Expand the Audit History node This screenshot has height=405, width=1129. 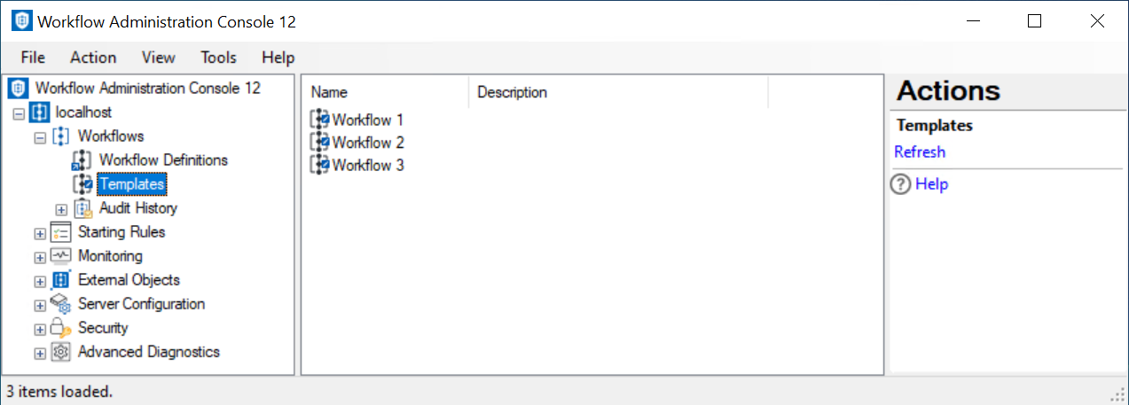(61, 209)
